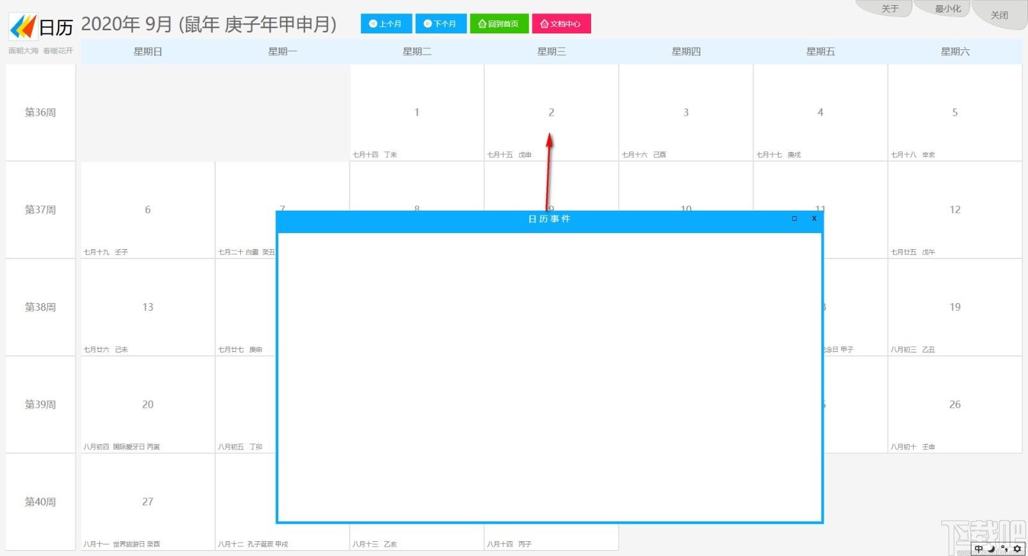Click the 星期一 column header

[x=282, y=51]
